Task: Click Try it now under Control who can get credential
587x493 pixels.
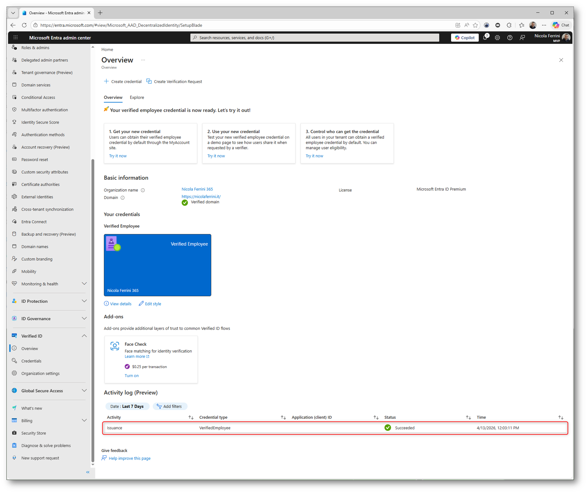Action: click(x=314, y=156)
